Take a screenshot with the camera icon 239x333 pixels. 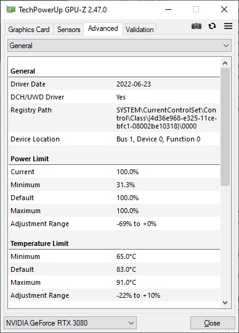pyautogui.click(x=196, y=26)
